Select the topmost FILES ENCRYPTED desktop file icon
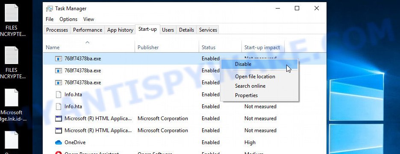The height and width of the screenshot is (154, 400). pyautogui.click(x=12, y=13)
